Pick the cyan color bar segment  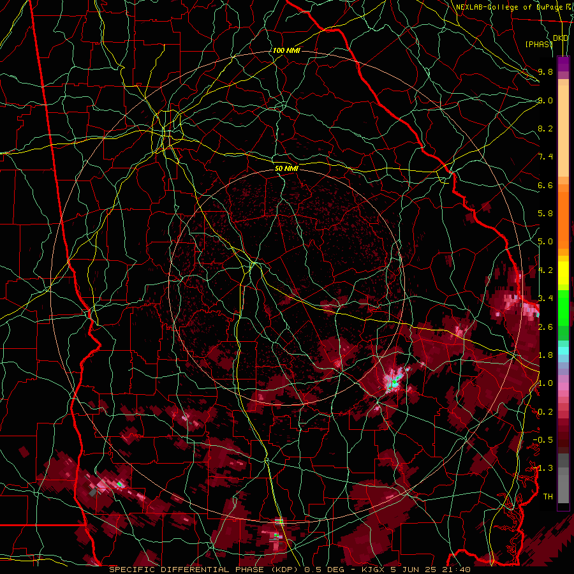click(563, 351)
